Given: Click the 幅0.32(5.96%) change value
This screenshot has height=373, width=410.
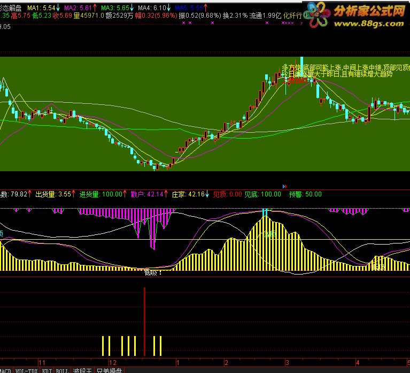Looking at the screenshot, I should (x=156, y=16).
